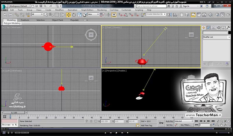Select the Select and Place tool
Image resolution: width=233 pixels, height=136 pixels.
tap(85, 15)
